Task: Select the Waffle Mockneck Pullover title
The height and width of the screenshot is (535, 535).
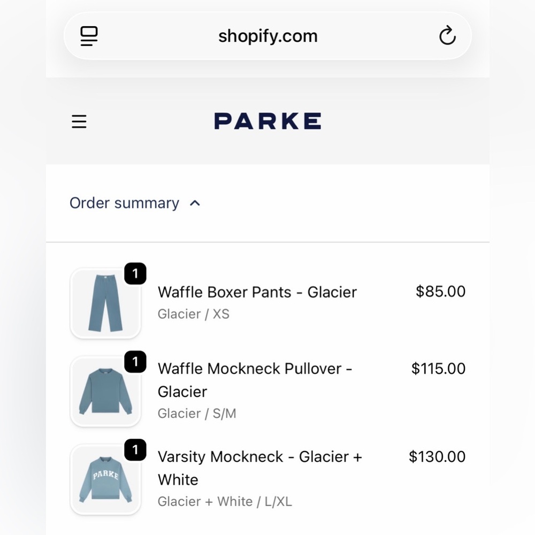Action: (x=255, y=380)
